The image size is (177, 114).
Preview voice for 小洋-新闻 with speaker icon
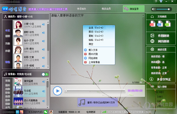[x=43, y=66]
